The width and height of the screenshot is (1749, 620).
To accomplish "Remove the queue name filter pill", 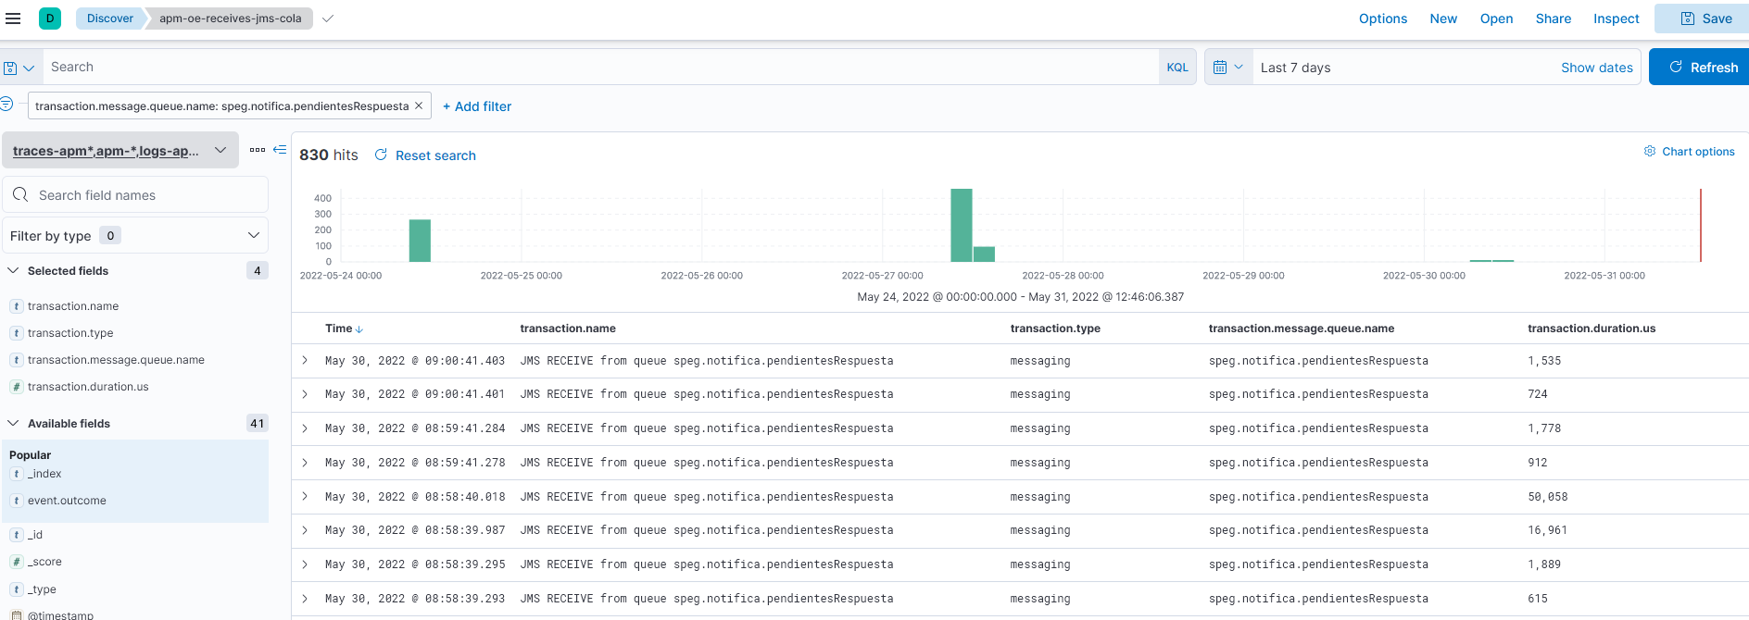I will point(419,105).
